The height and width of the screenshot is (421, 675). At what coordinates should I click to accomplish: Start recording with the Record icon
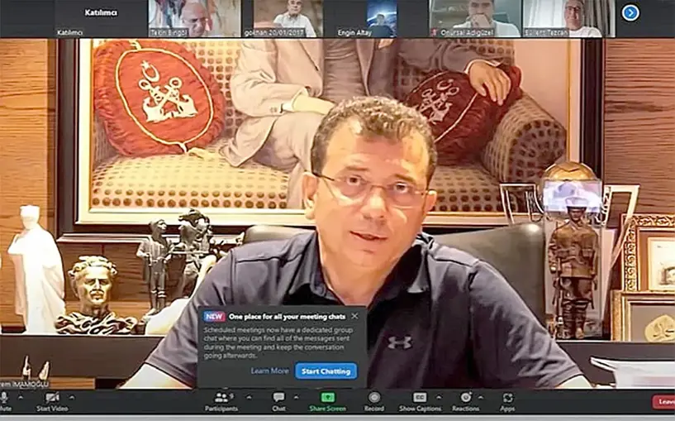[x=373, y=400]
